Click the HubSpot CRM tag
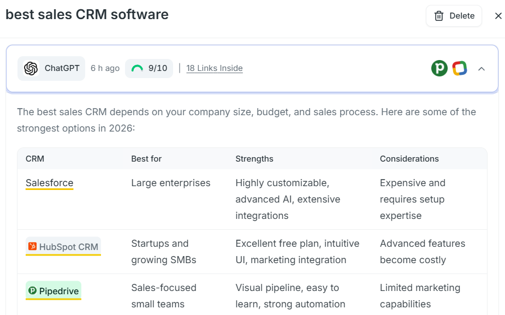This screenshot has width=505, height=315. pyautogui.click(x=63, y=247)
